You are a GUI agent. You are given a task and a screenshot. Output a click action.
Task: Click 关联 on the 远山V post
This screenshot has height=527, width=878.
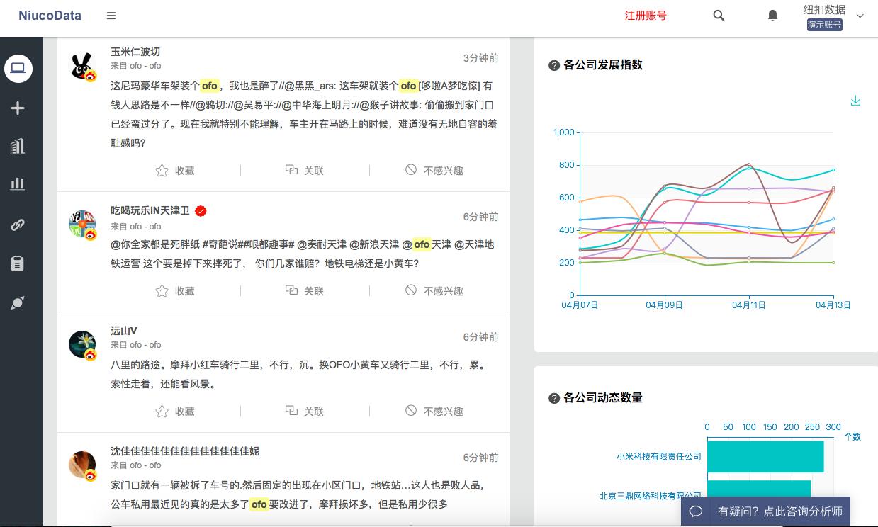click(x=305, y=412)
